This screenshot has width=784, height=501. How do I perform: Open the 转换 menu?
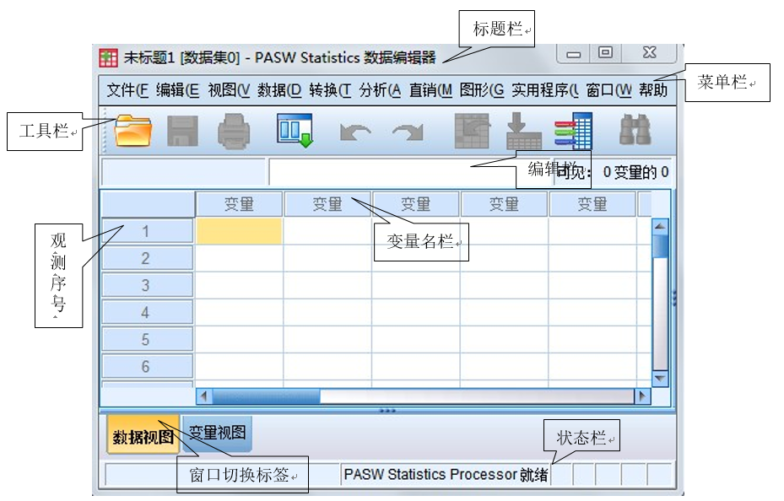point(330,90)
